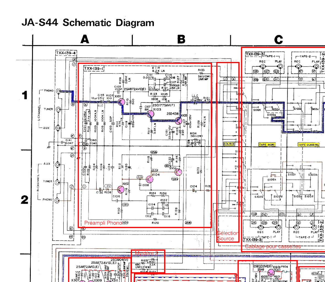325x282 pixels.
Task: Click the X104 transistor symbol
Action: pyautogui.click(x=150, y=179)
